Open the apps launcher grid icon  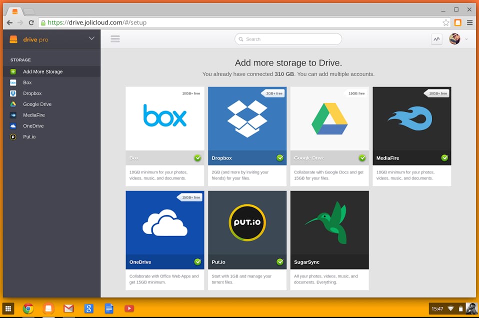point(8,308)
